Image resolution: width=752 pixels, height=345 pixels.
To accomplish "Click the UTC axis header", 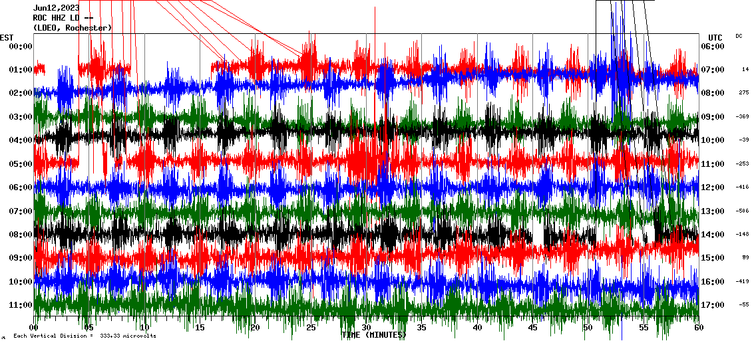I will click(x=715, y=37).
